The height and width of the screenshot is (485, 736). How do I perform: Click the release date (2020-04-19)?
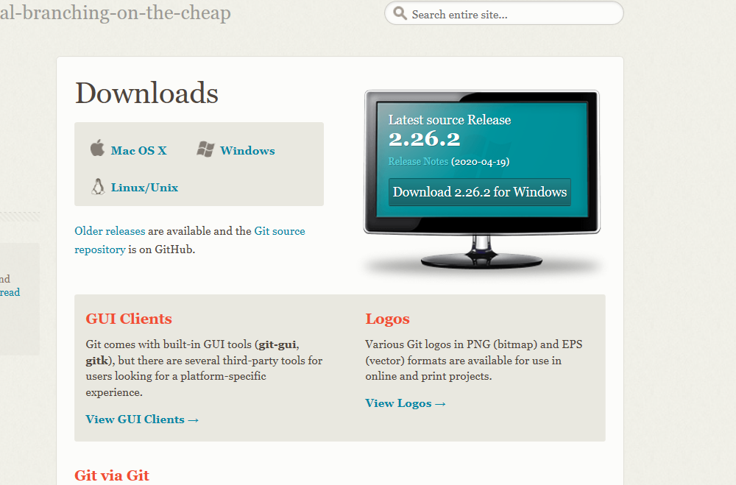[480, 161]
